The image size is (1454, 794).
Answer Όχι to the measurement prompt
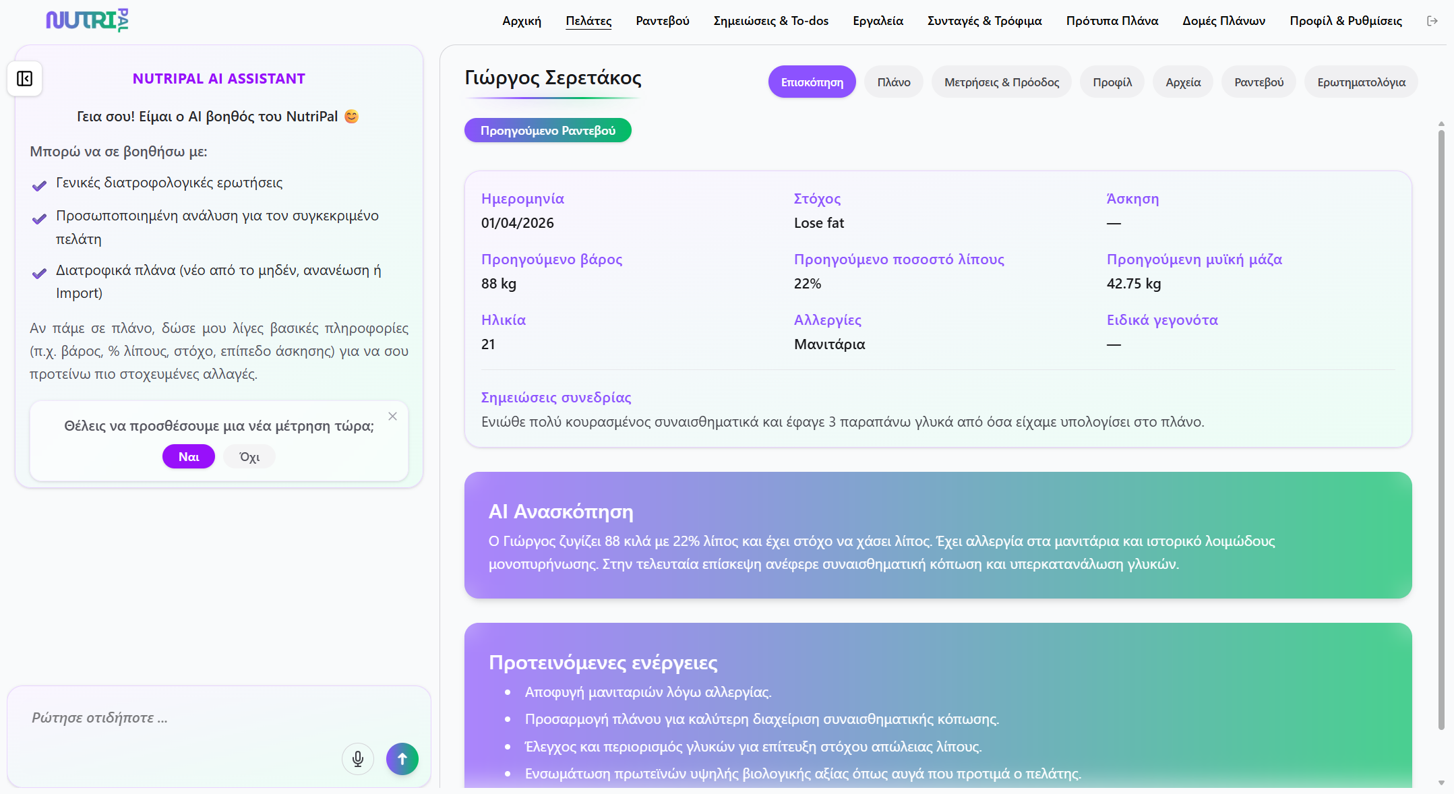point(249,457)
